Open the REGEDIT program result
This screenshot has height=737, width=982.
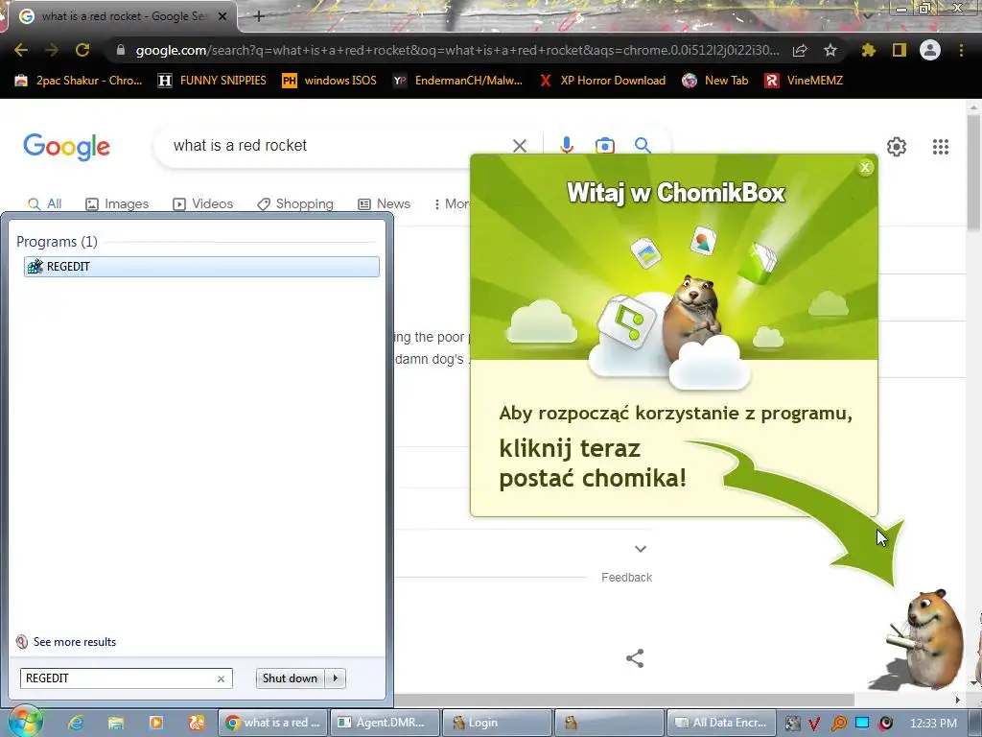tap(201, 267)
